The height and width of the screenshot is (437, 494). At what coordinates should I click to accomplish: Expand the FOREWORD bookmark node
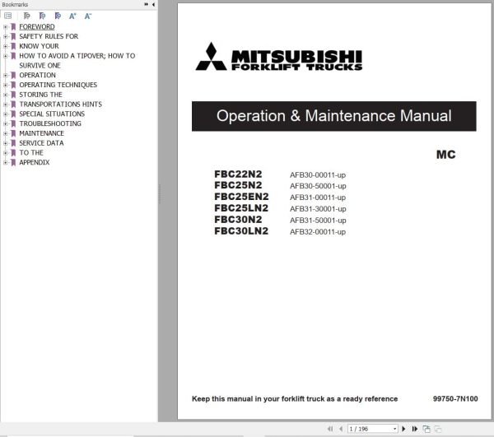pyautogui.click(x=6, y=27)
